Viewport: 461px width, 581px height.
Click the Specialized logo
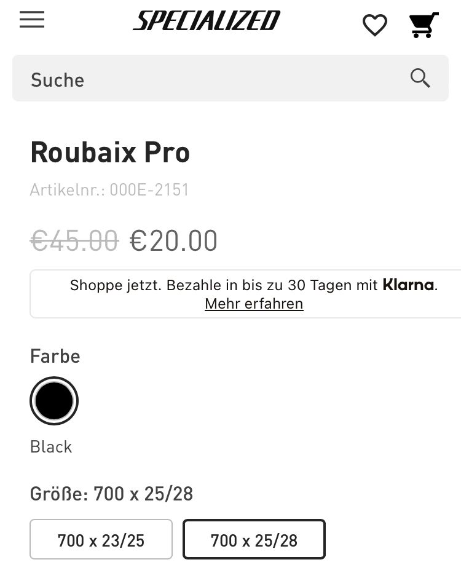coord(207,22)
